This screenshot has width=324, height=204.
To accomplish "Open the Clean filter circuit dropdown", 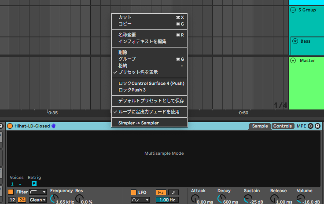I will (x=38, y=200).
